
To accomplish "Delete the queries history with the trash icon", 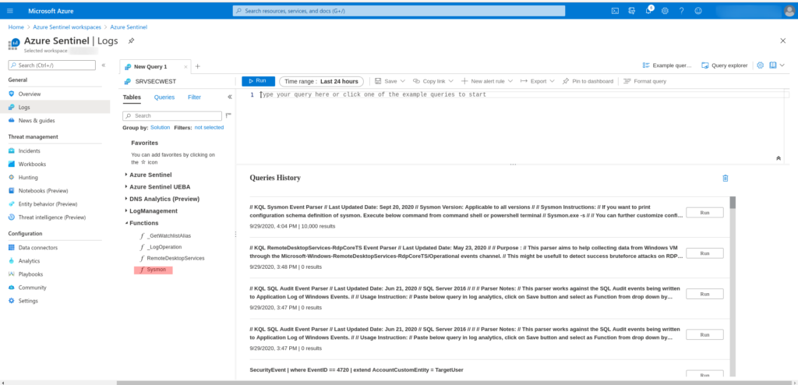I will coord(726,178).
